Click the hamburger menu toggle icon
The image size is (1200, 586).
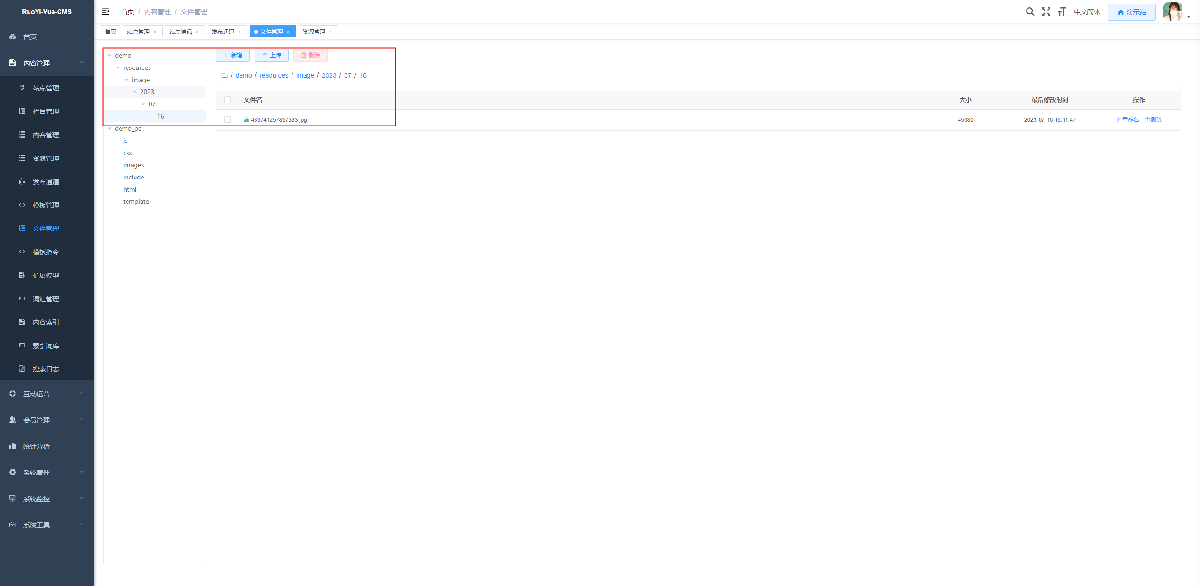pos(105,11)
